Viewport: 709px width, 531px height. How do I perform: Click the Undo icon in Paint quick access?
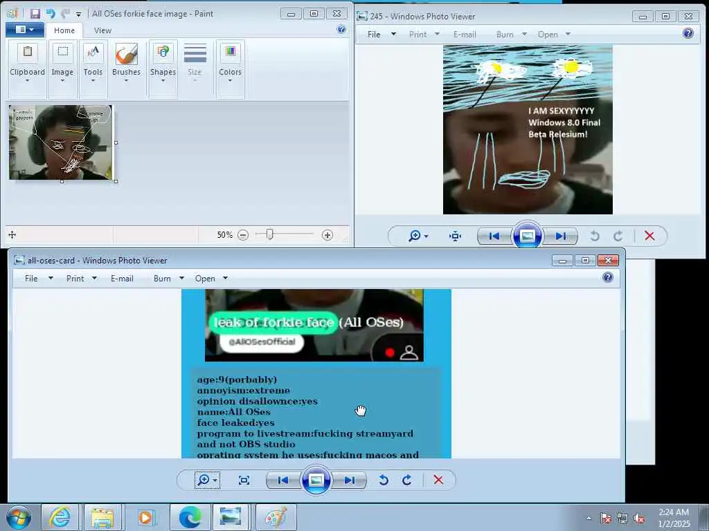click(50, 14)
